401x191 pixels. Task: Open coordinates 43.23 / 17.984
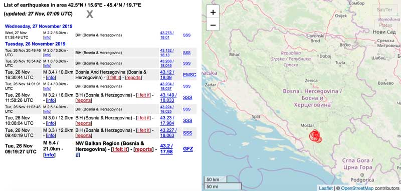pos(167,120)
